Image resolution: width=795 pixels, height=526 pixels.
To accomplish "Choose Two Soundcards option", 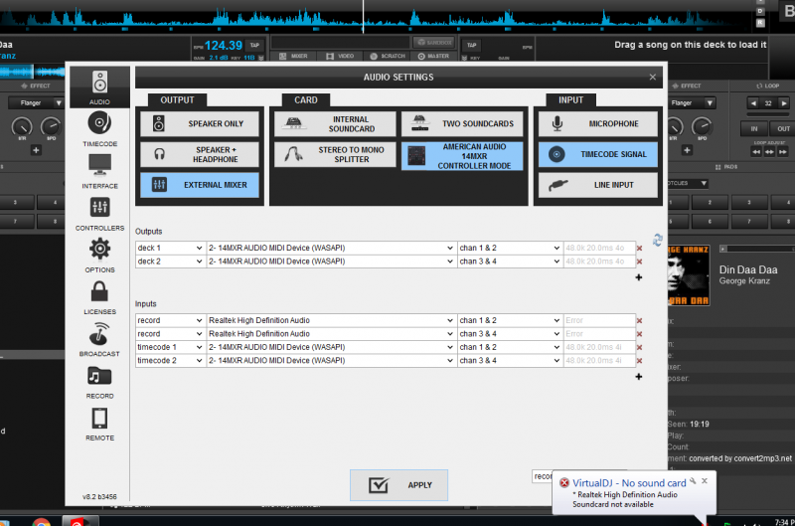I will (462, 123).
